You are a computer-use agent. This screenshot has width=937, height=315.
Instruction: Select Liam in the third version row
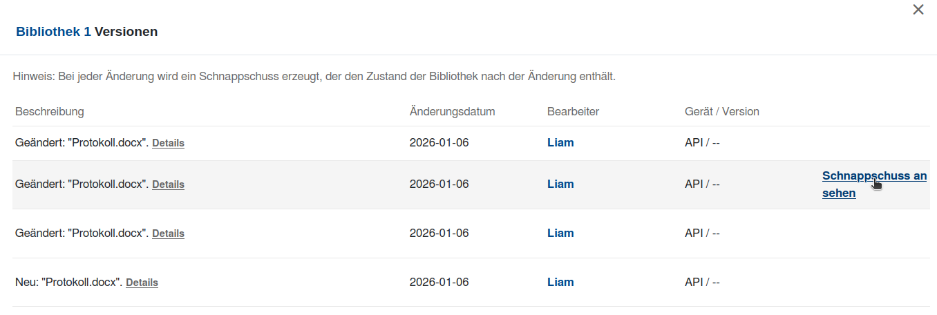point(560,233)
